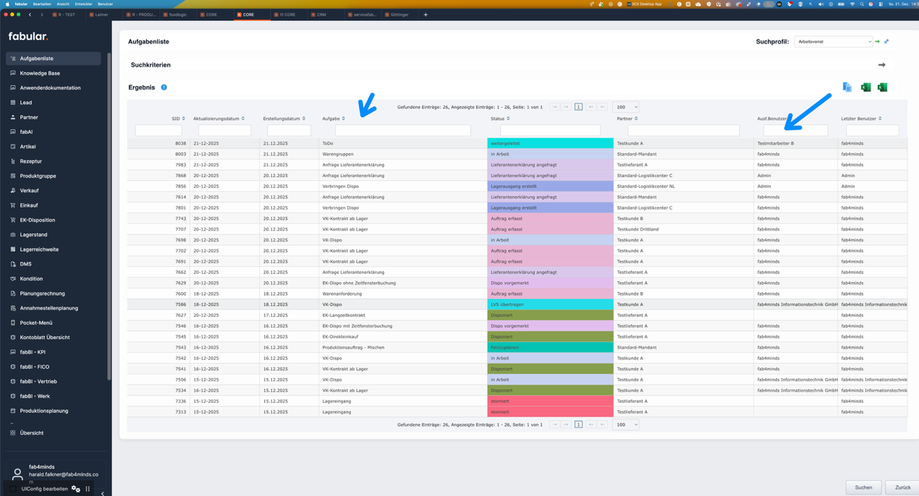The image size is (919, 496).
Task: Click the Zurück button
Action: click(x=902, y=487)
